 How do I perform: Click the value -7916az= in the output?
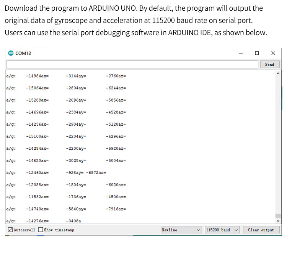116,209
